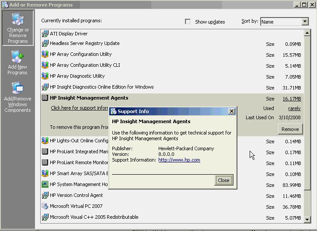Click here for support information link

(80, 108)
